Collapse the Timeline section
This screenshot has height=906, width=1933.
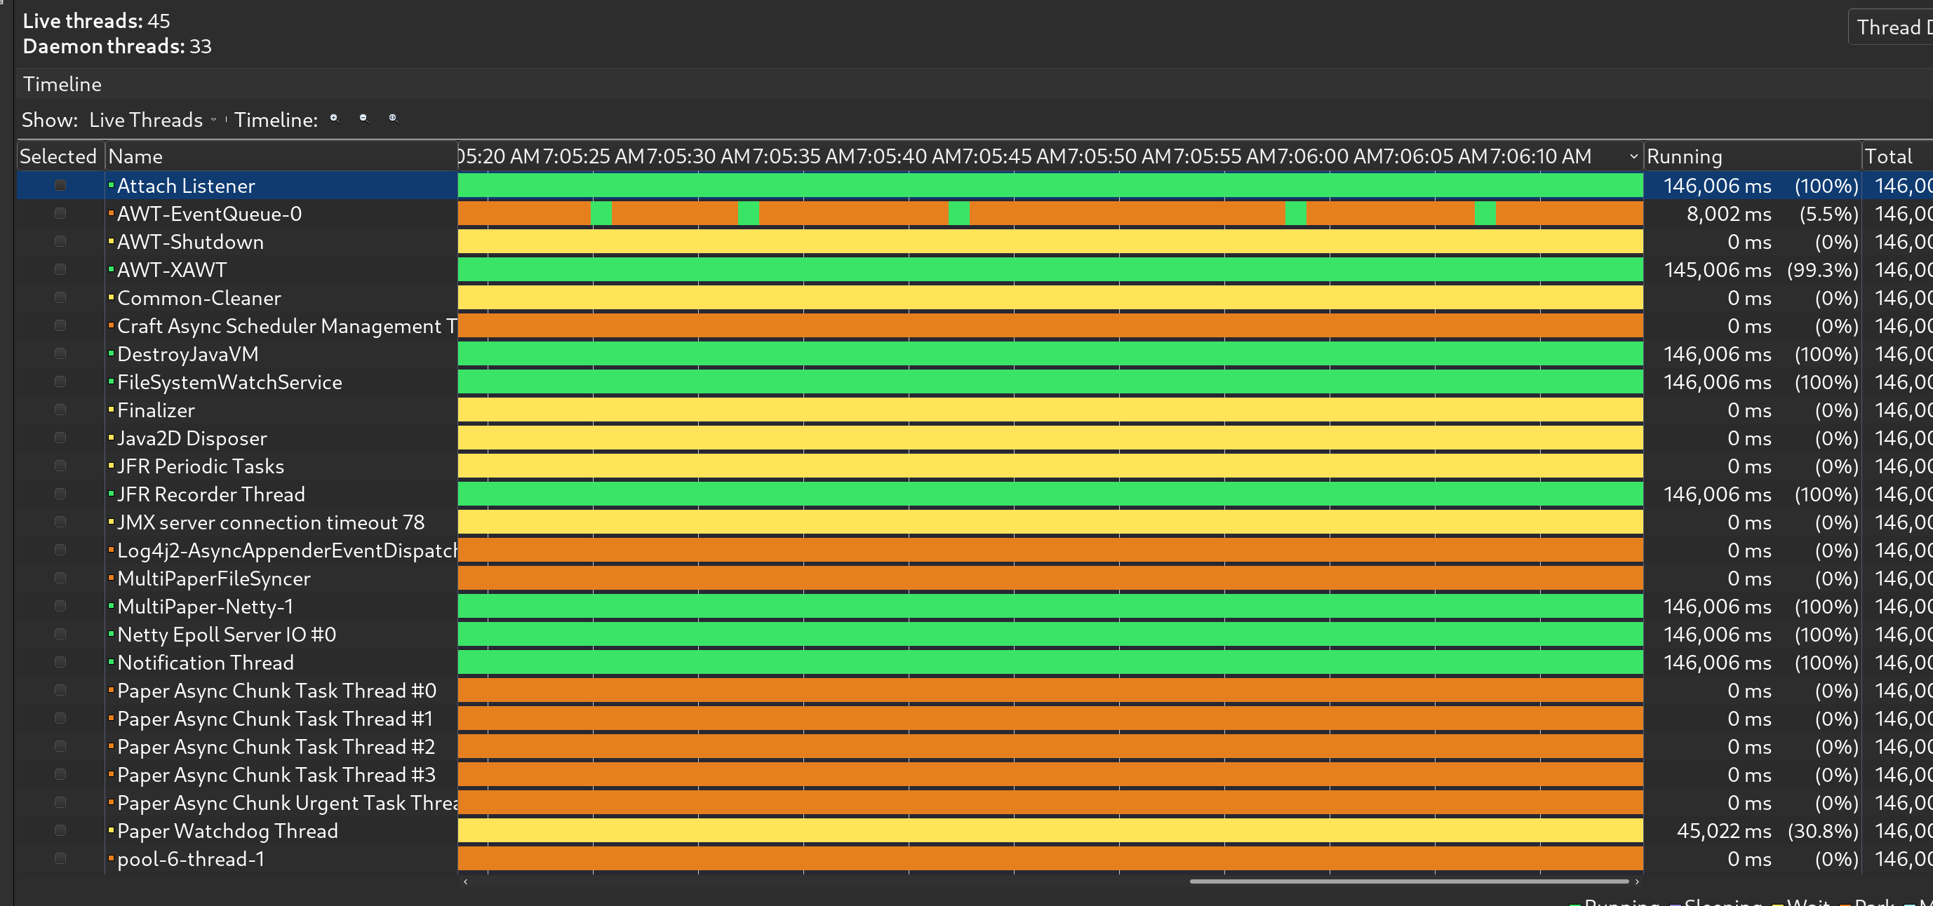(x=62, y=83)
